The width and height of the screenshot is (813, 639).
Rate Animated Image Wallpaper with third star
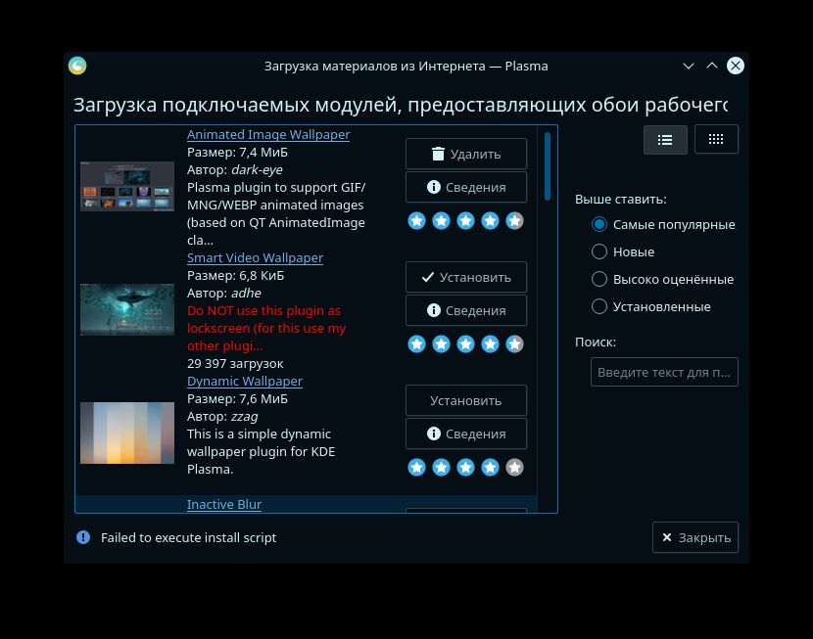(465, 220)
